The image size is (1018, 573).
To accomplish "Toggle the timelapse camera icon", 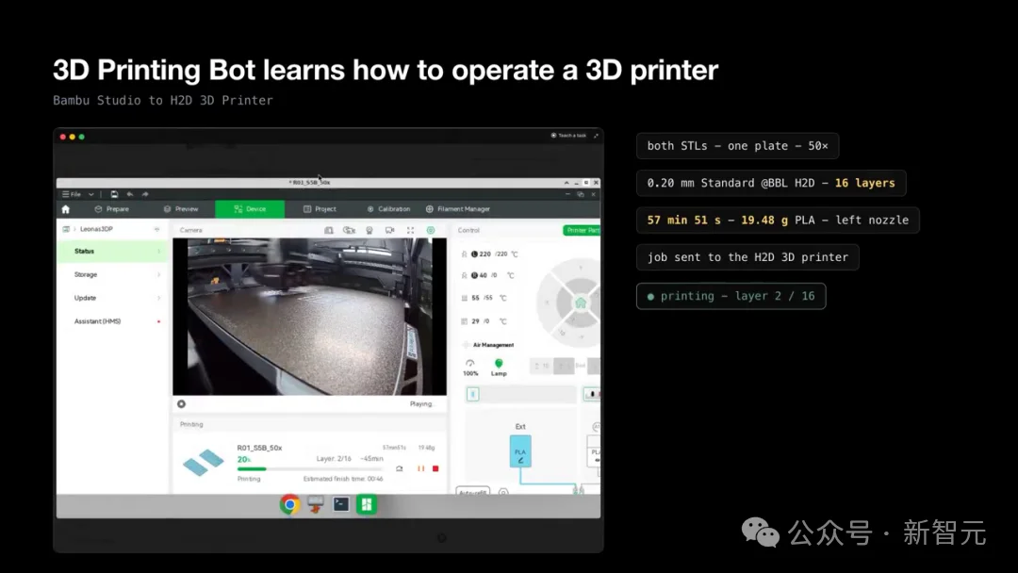I will point(350,230).
